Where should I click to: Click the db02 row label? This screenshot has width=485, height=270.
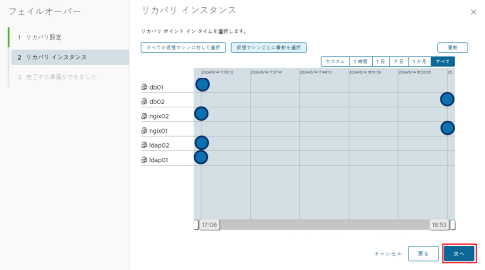click(157, 102)
